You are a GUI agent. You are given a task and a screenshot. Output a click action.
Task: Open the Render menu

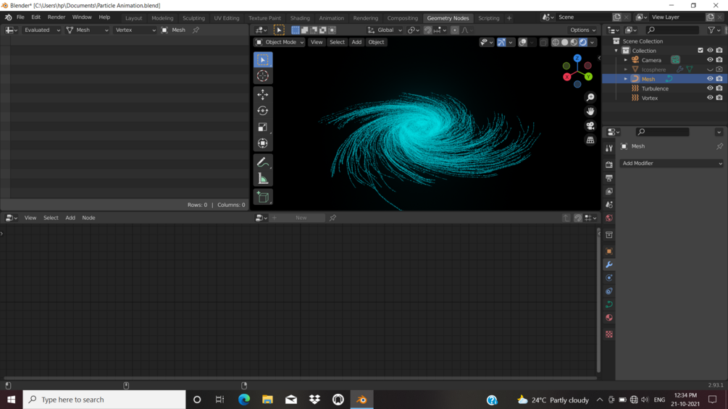point(57,17)
